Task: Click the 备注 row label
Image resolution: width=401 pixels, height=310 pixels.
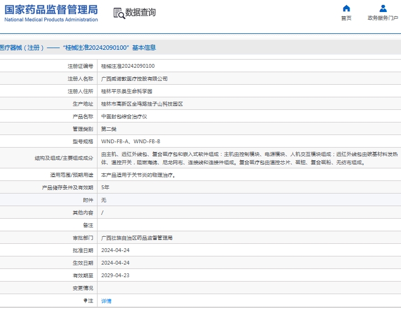Action: click(x=88, y=225)
